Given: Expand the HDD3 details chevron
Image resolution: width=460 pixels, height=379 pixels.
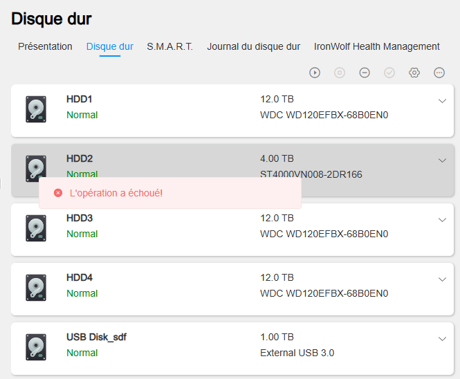Looking at the screenshot, I should coord(442,220).
